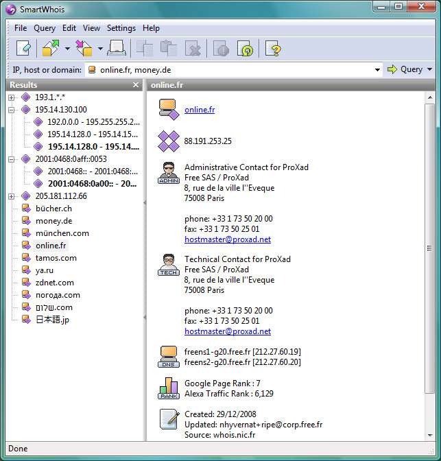Click the Print toolbar icon
This screenshot has width=441, height=461.
click(117, 48)
